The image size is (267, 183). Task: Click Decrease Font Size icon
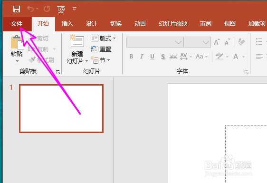[x=227, y=42]
